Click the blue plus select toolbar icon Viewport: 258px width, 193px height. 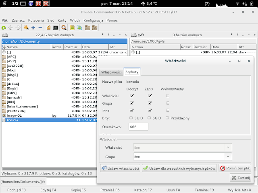(x=33, y=28)
